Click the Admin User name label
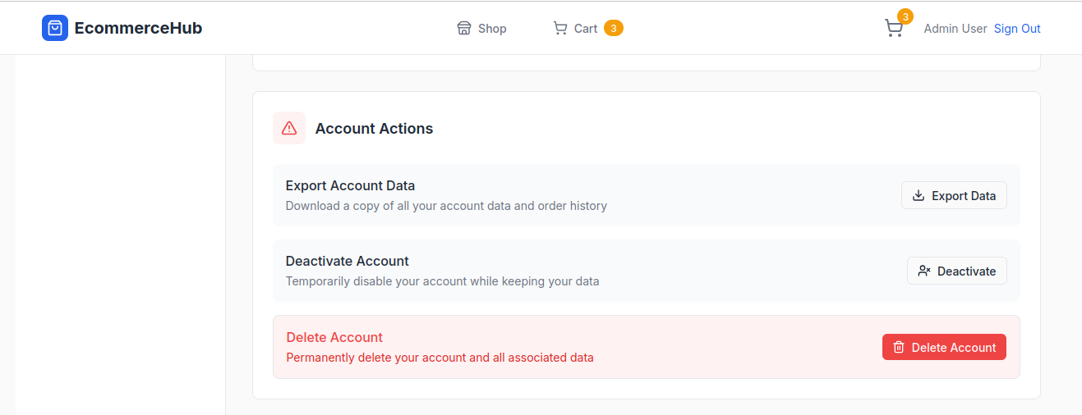The width and height of the screenshot is (1082, 415). (x=955, y=29)
